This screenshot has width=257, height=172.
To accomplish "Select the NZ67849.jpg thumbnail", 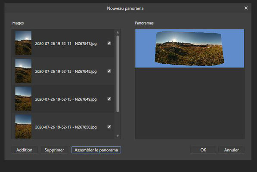I will (23, 98).
